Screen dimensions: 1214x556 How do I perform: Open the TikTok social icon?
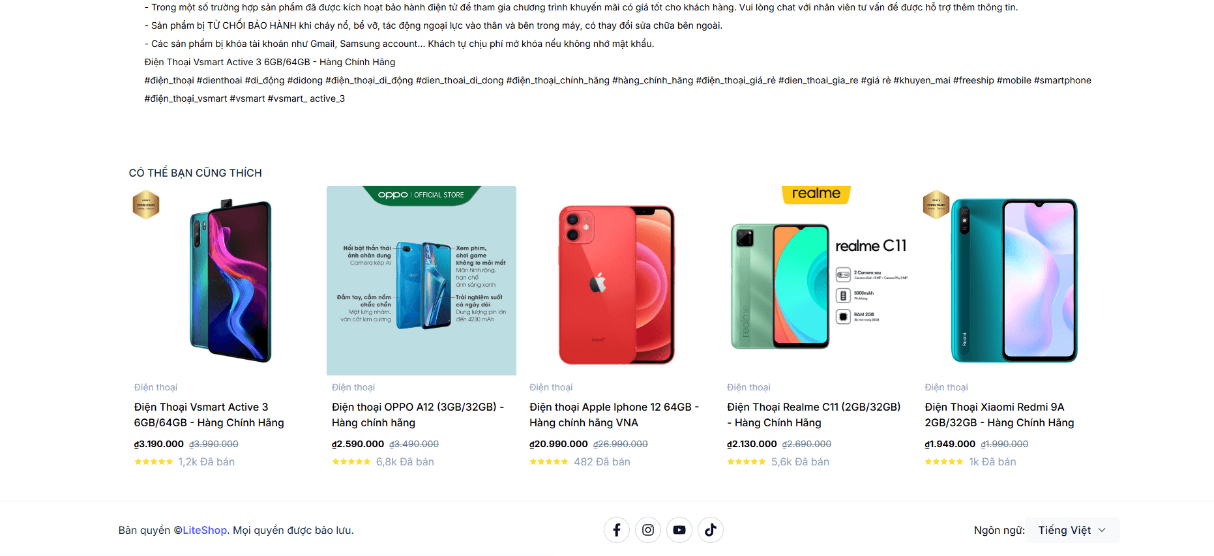tap(710, 530)
